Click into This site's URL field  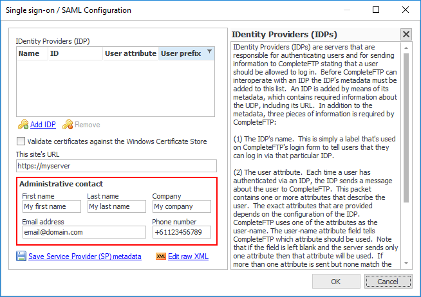click(x=117, y=166)
